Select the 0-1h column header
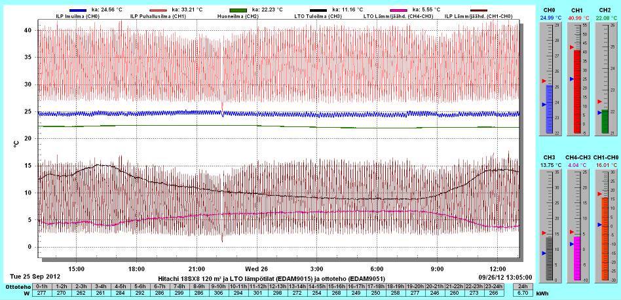The height and width of the screenshot is (300, 621). [x=42, y=286]
